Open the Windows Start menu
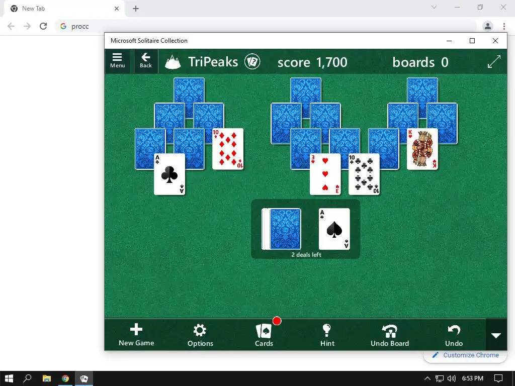 coord(9,378)
